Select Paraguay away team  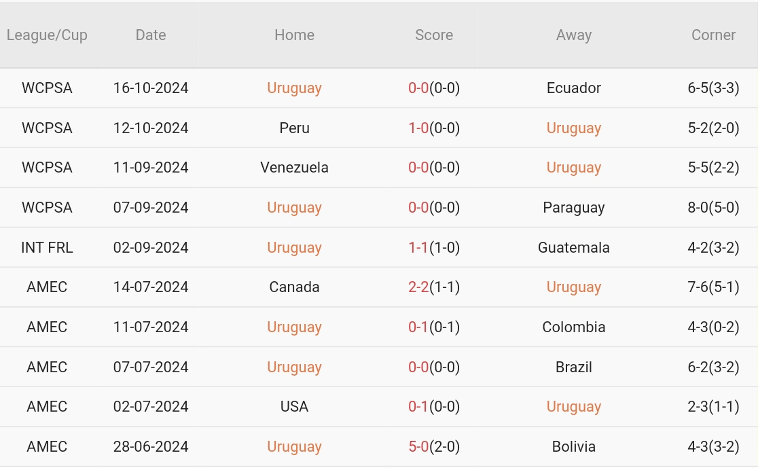(573, 208)
